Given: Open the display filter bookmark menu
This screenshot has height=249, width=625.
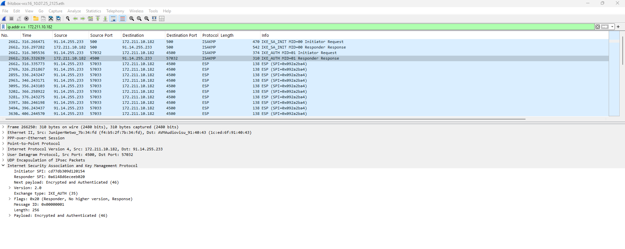Looking at the screenshot, I should (x=4, y=27).
